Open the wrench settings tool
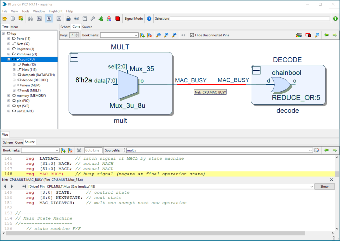Screen dimensions: 340x241 pyautogui.click(x=92, y=19)
